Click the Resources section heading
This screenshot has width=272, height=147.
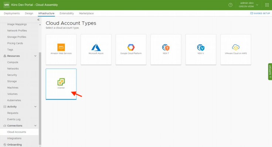[x=14, y=56]
